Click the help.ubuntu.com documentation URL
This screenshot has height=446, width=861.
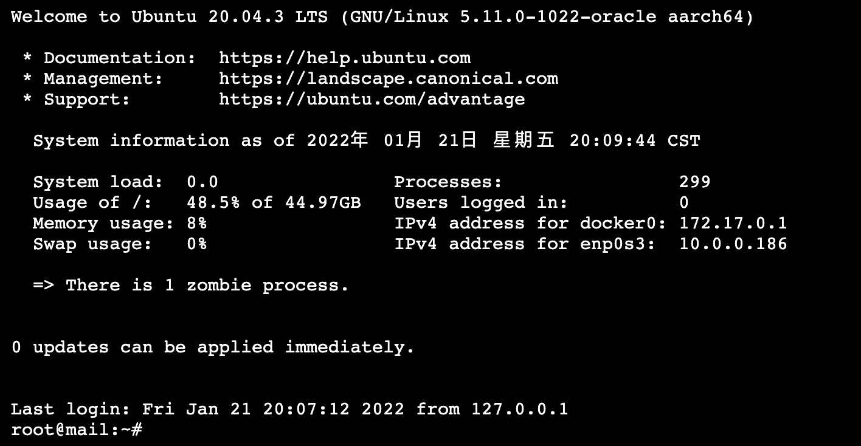point(345,58)
